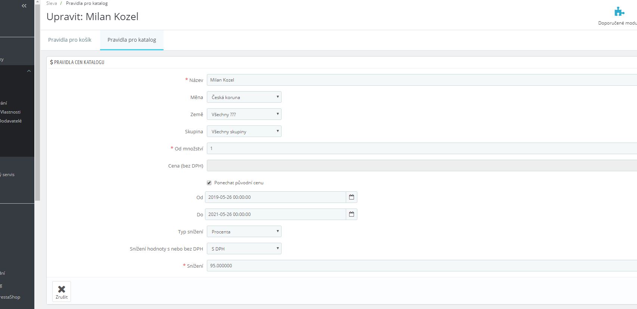Click the Název input field
This screenshot has width=637, height=309.
coord(422,80)
